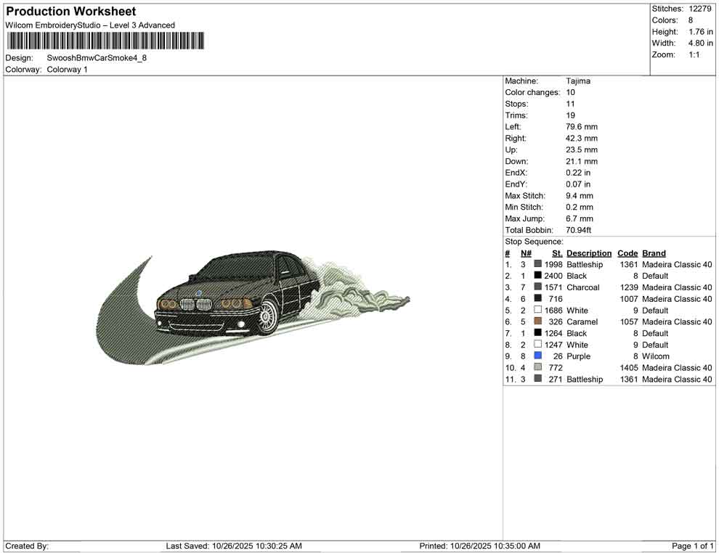Image resolution: width=719 pixels, height=553 pixels.
Task: Click the White swatch in stop row 8
Action: 538,344
